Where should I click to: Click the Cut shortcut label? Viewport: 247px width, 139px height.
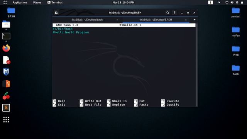click(142, 101)
